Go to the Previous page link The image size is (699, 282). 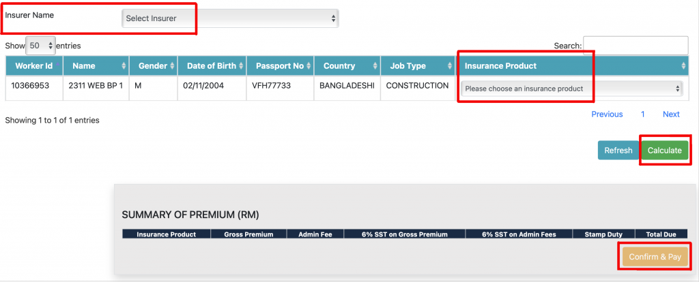[606, 114]
